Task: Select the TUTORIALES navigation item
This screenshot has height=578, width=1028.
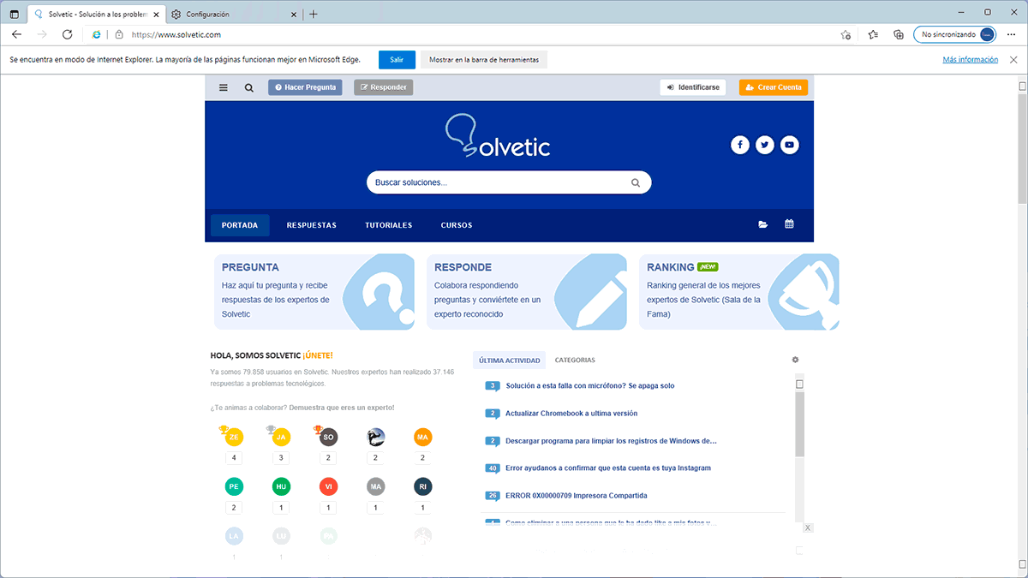Action: 389,225
